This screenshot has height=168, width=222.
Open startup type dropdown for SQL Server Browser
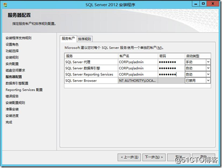208,81
